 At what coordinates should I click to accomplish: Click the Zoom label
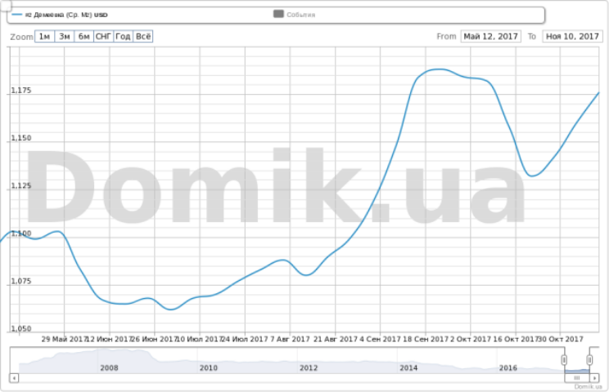point(22,37)
